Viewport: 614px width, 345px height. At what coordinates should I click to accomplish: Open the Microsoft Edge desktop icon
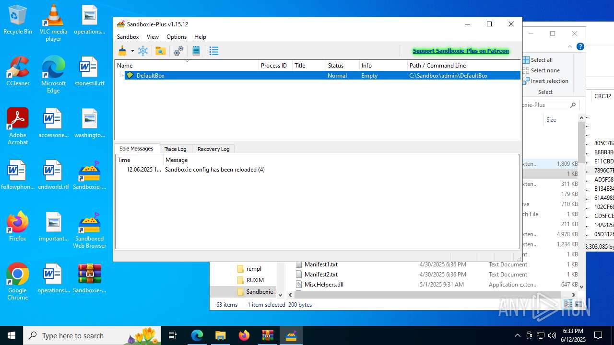click(53, 75)
